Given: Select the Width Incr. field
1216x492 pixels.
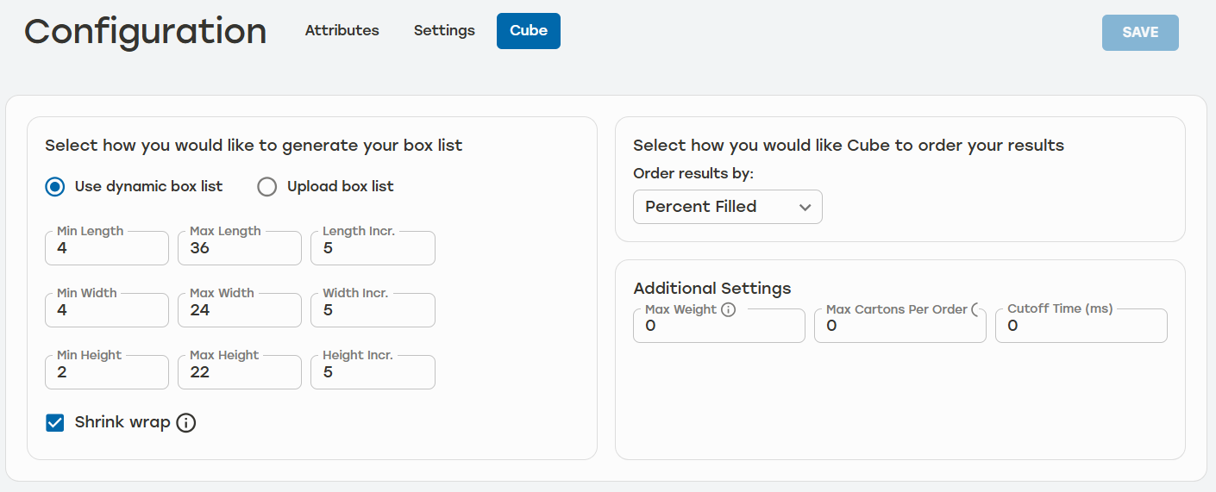Looking at the screenshot, I should tap(373, 310).
